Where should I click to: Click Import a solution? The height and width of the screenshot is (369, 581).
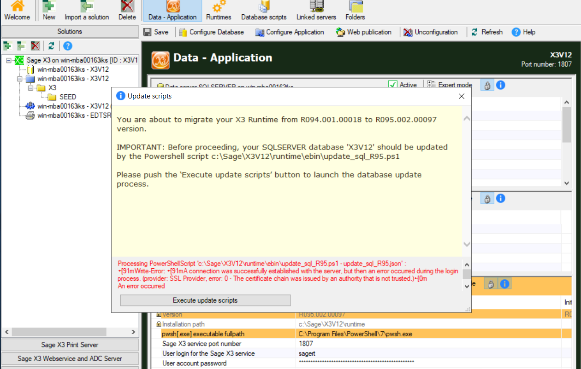click(x=87, y=11)
